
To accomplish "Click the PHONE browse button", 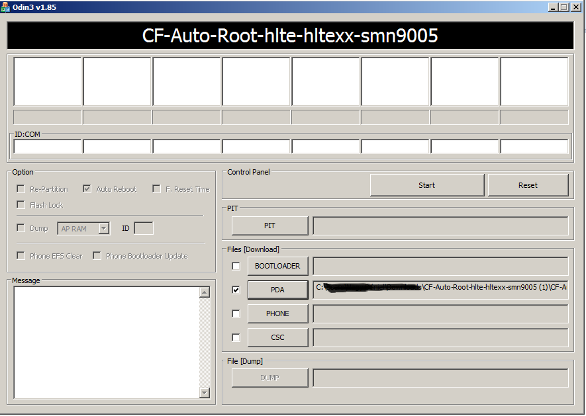I will [277, 313].
